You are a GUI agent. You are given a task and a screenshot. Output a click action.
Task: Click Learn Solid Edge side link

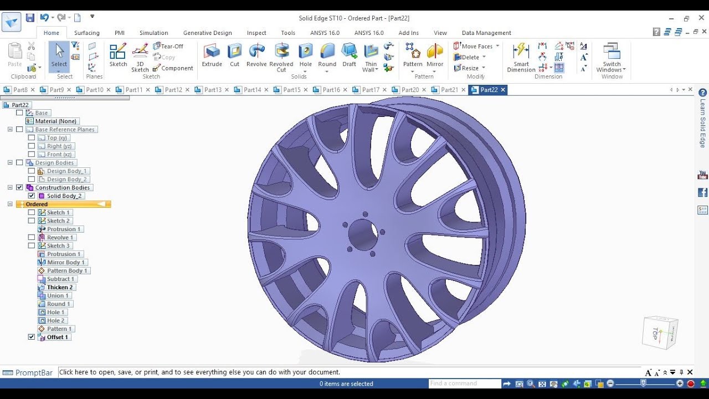click(703, 122)
